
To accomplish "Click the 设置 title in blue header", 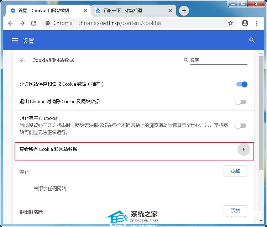I will coord(28,41).
